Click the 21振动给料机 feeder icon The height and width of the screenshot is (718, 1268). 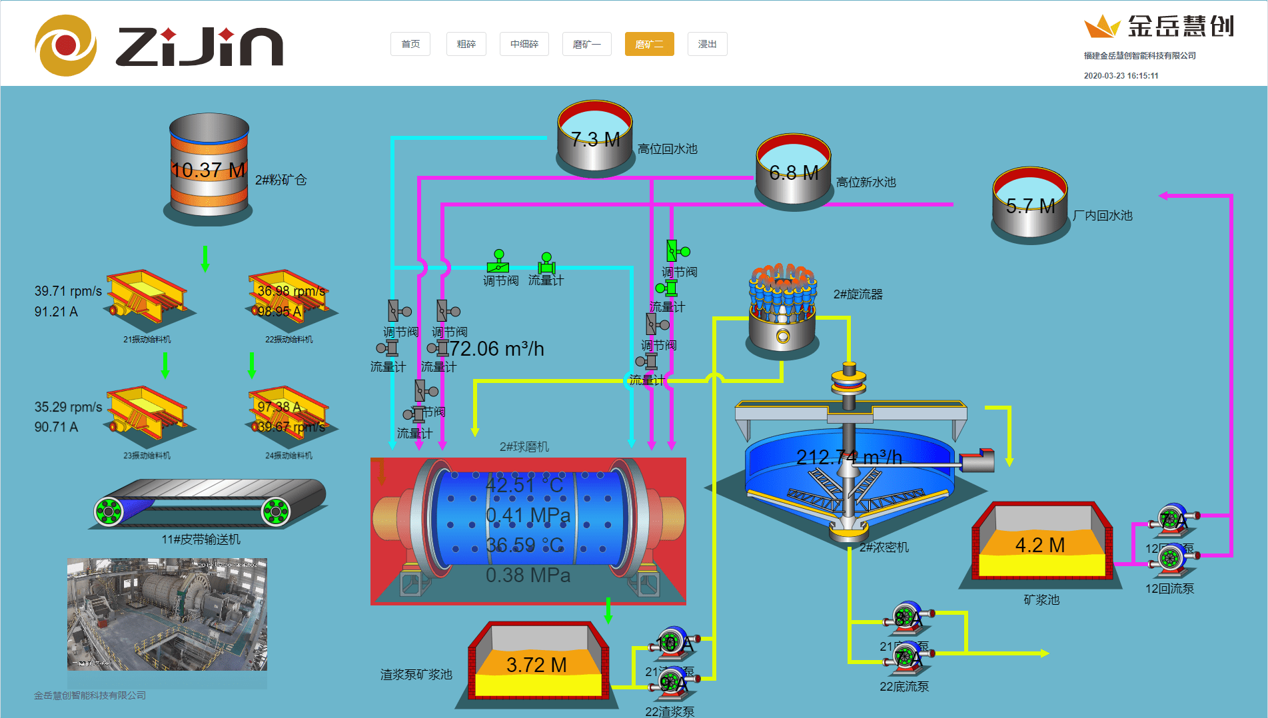pyautogui.click(x=147, y=298)
